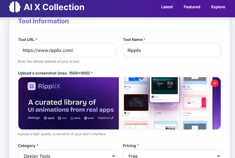Open the Category dropdown showing Design Tools
This screenshot has width=235, height=158.
tap(67, 156)
